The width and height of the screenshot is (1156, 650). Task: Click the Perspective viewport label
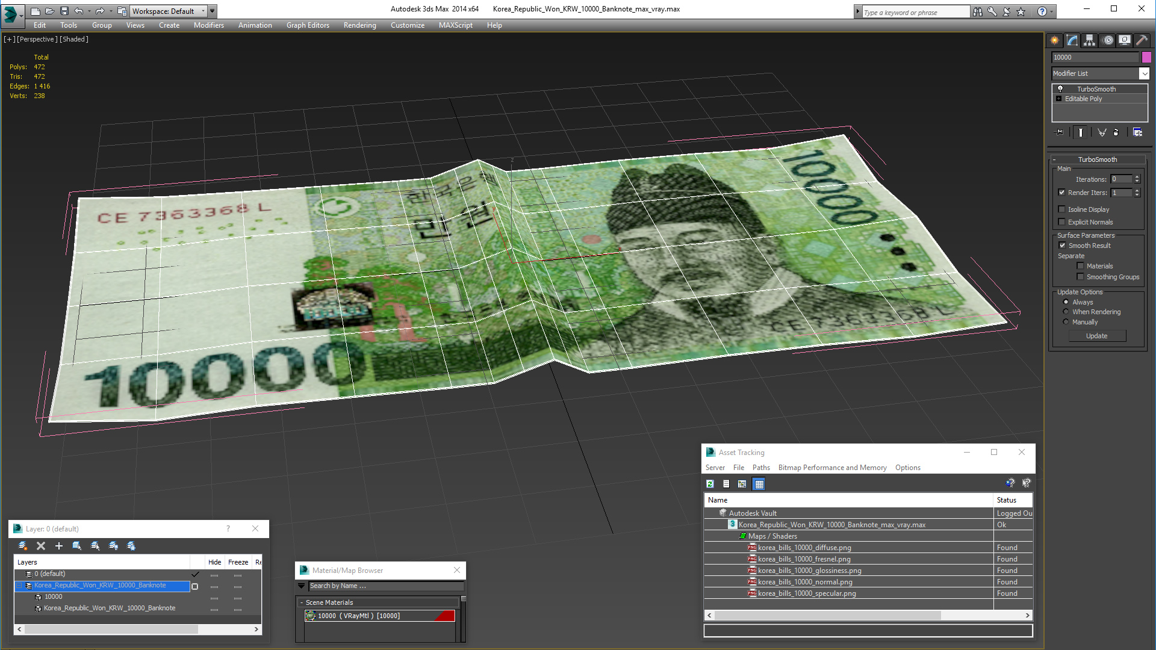[37, 39]
